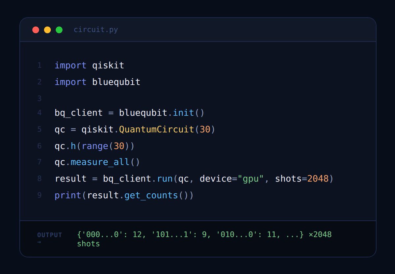Click the 'print' function on line 9
Viewport: 395px width, 274px height.
click(68, 195)
